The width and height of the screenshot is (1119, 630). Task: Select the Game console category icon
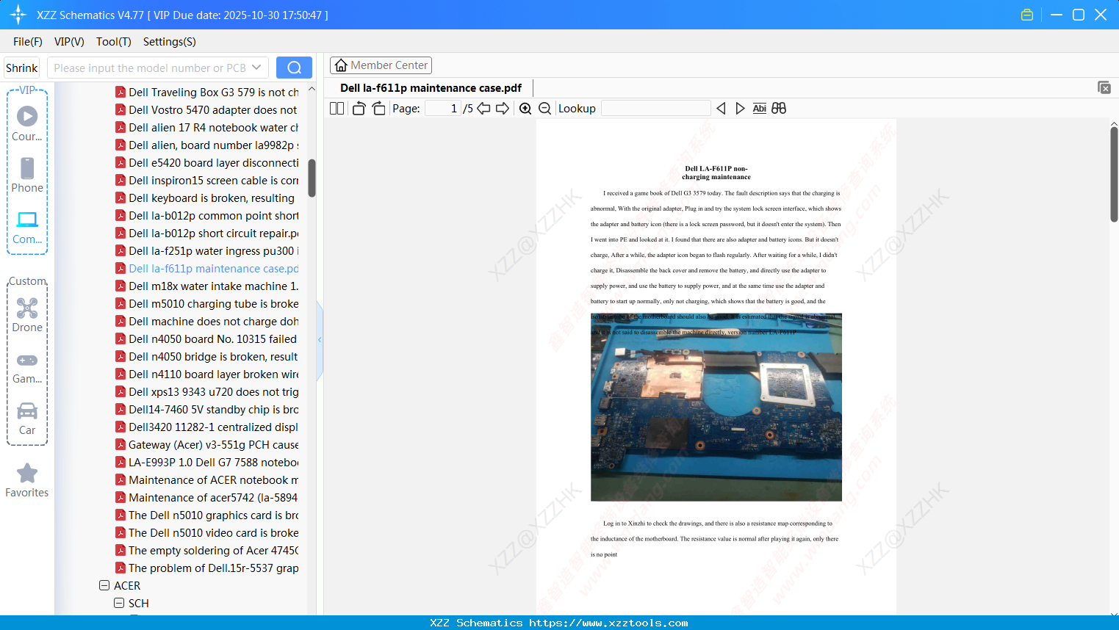[x=27, y=367]
